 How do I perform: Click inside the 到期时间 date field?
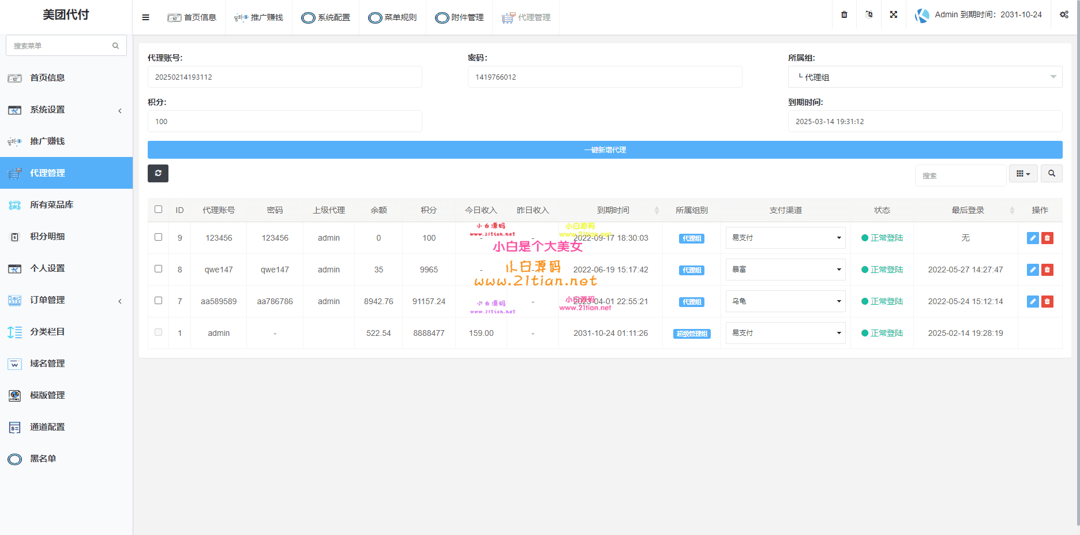[925, 121]
